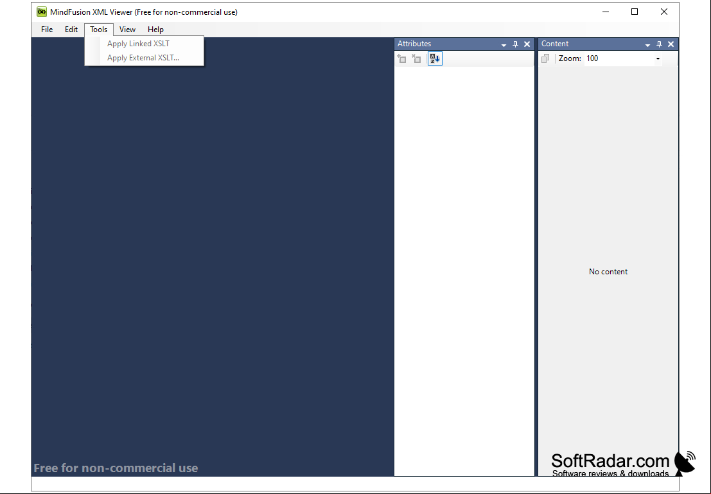
Task: Maximize the XML Viewer window
Action: pos(635,12)
